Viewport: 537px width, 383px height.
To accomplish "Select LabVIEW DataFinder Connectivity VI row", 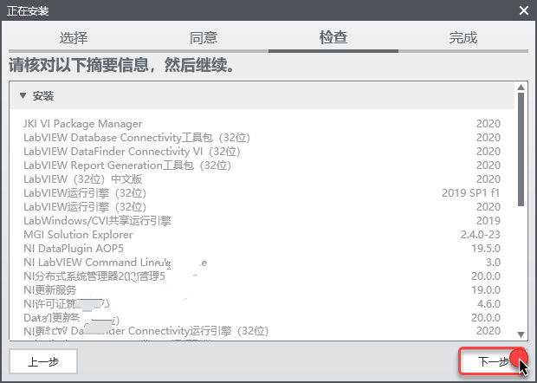I will pos(262,152).
